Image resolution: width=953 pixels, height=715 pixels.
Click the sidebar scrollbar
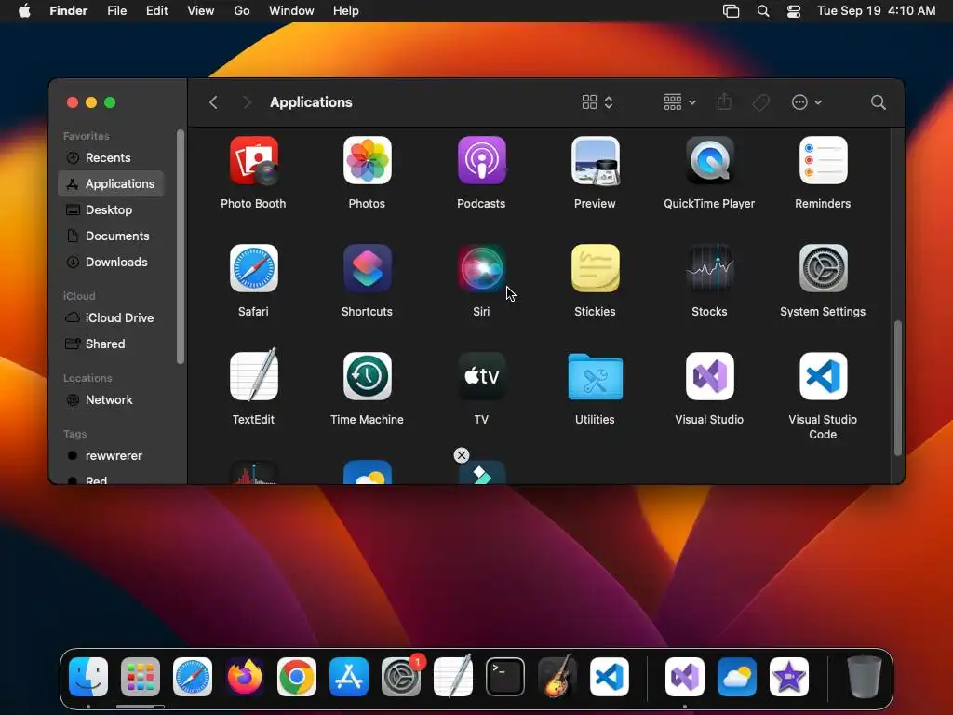pyautogui.click(x=180, y=247)
